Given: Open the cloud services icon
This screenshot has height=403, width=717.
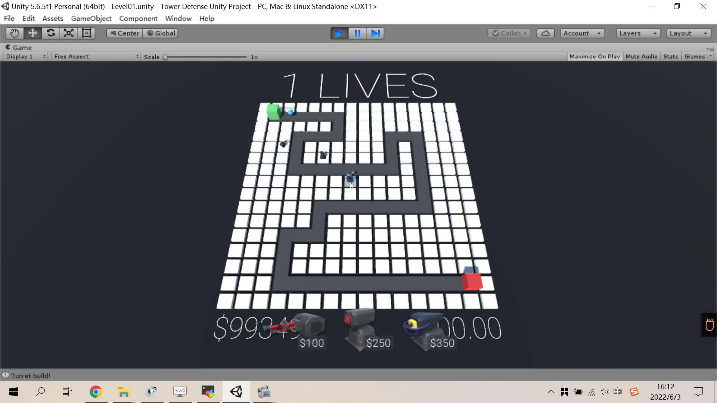Looking at the screenshot, I should point(545,33).
